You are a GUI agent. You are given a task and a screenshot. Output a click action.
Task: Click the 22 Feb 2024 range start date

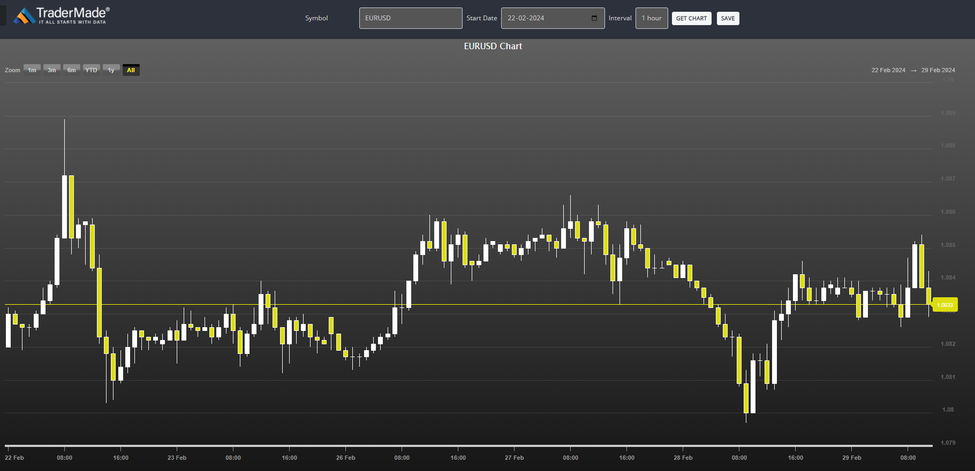point(888,70)
